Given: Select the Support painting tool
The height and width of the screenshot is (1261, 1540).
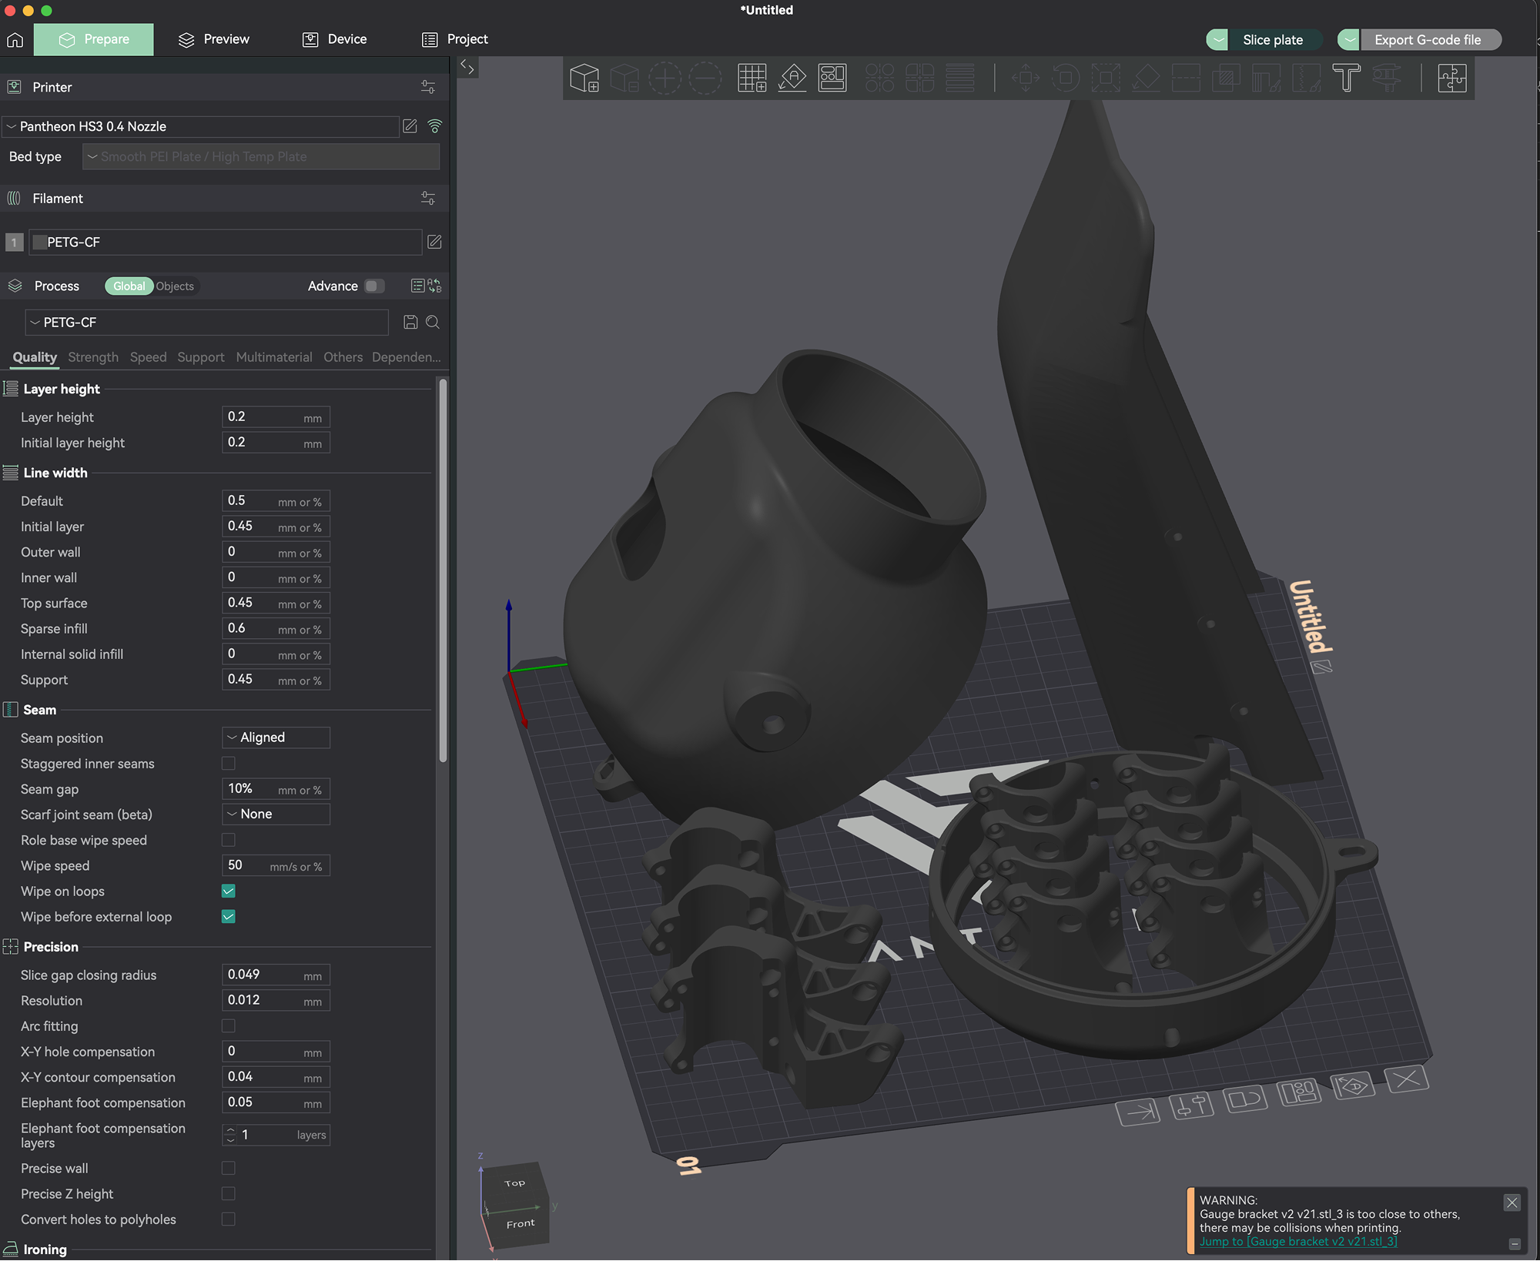Looking at the screenshot, I should point(1266,78).
